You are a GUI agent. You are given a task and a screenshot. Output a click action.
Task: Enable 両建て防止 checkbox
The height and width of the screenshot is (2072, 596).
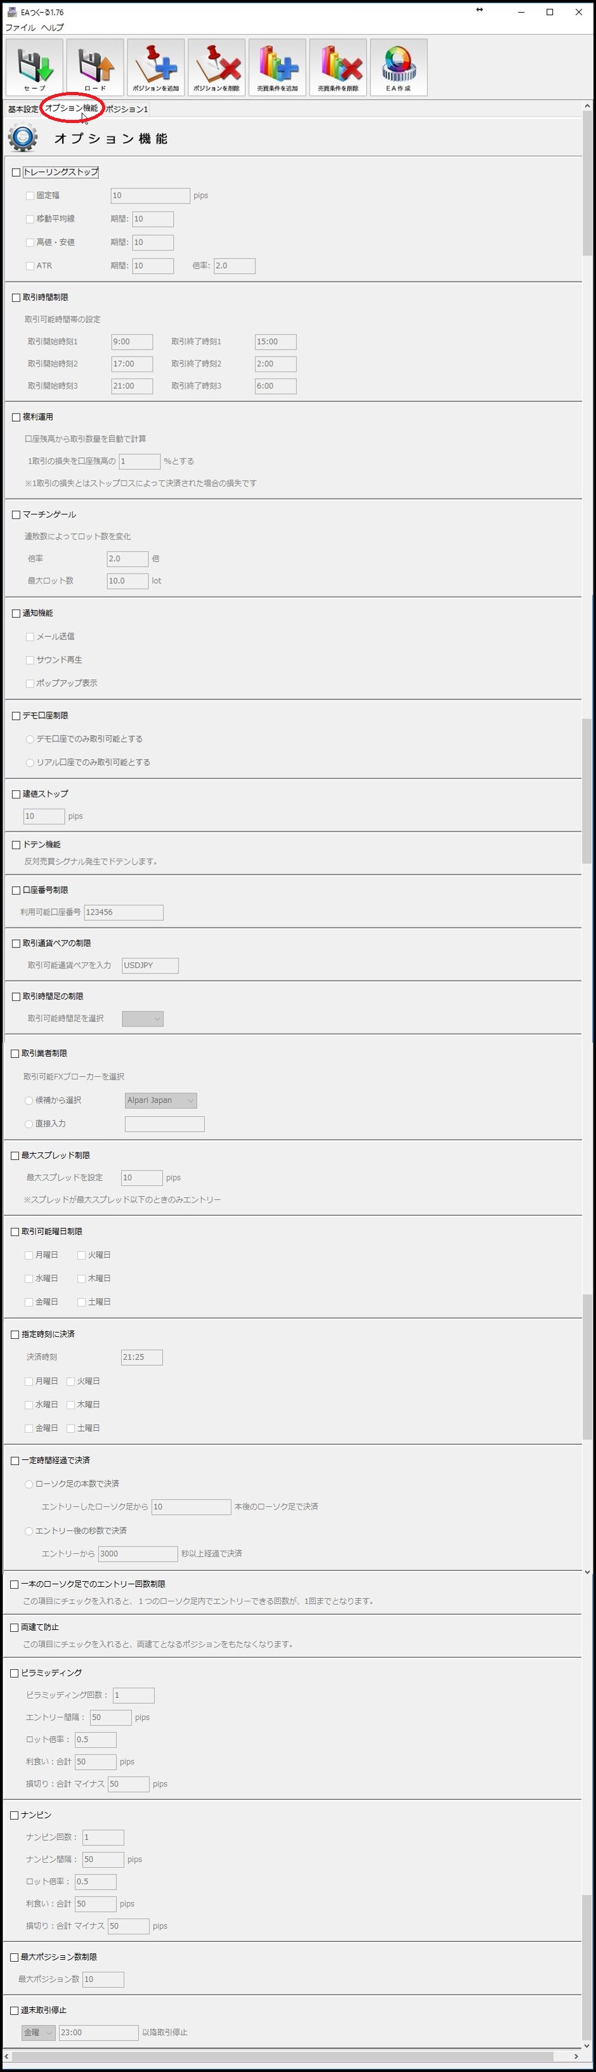tap(15, 1627)
